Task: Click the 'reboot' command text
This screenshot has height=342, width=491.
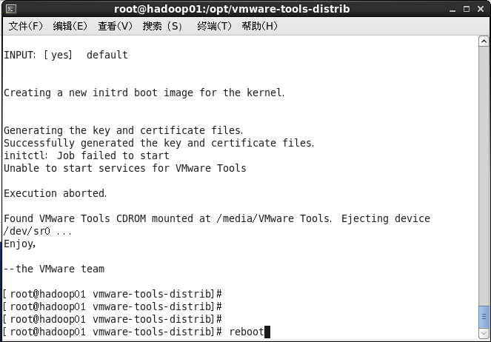Action: click(247, 332)
